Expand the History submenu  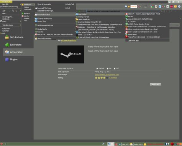pyautogui.click(x=28, y=7)
